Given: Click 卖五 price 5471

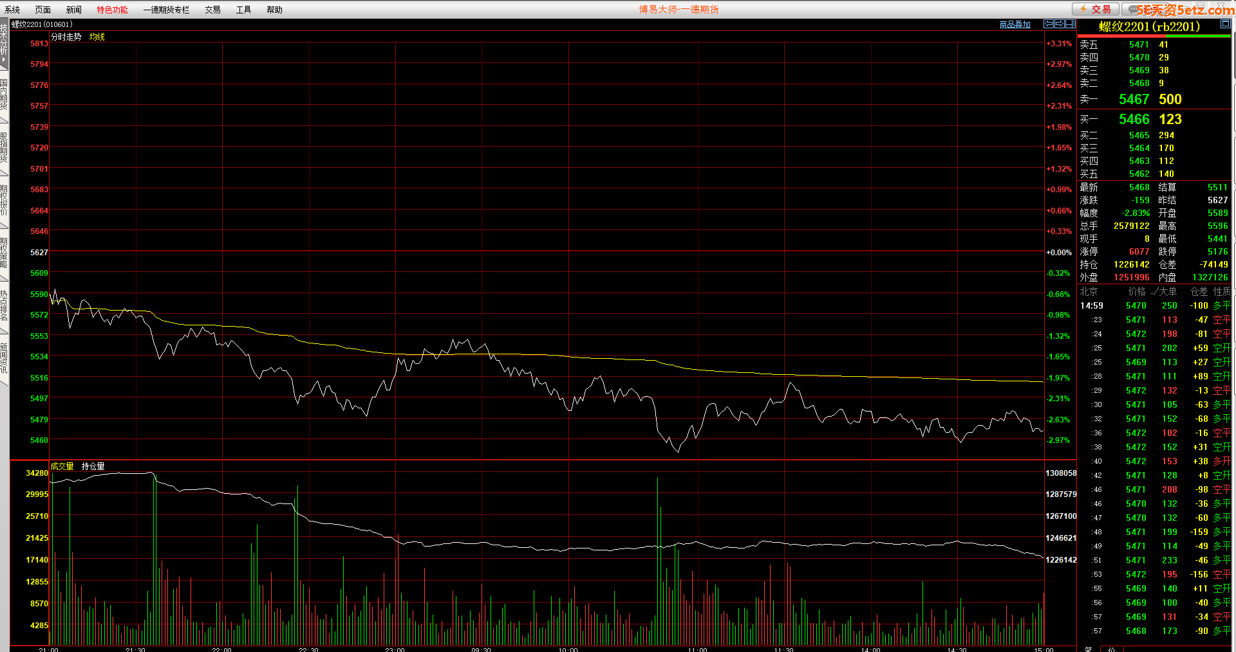Looking at the screenshot, I should (1139, 44).
